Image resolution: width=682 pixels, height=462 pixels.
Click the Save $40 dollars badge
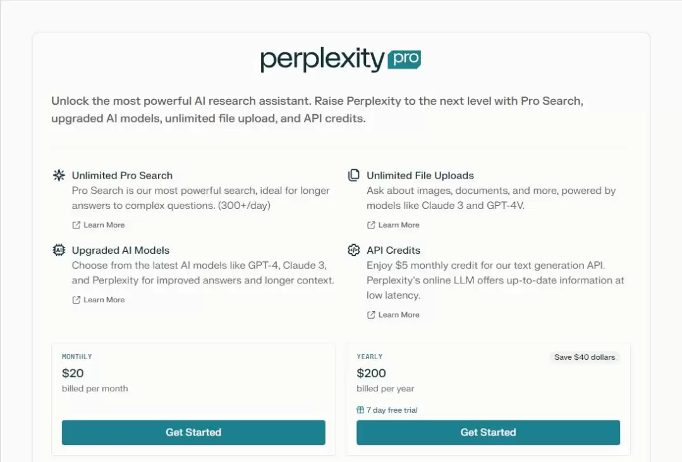point(585,357)
